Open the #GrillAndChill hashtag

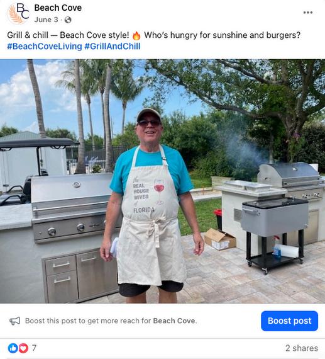[x=113, y=46]
